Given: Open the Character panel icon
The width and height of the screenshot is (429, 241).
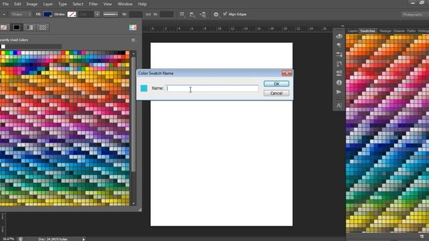Looking at the screenshot, I should [x=339, y=105].
